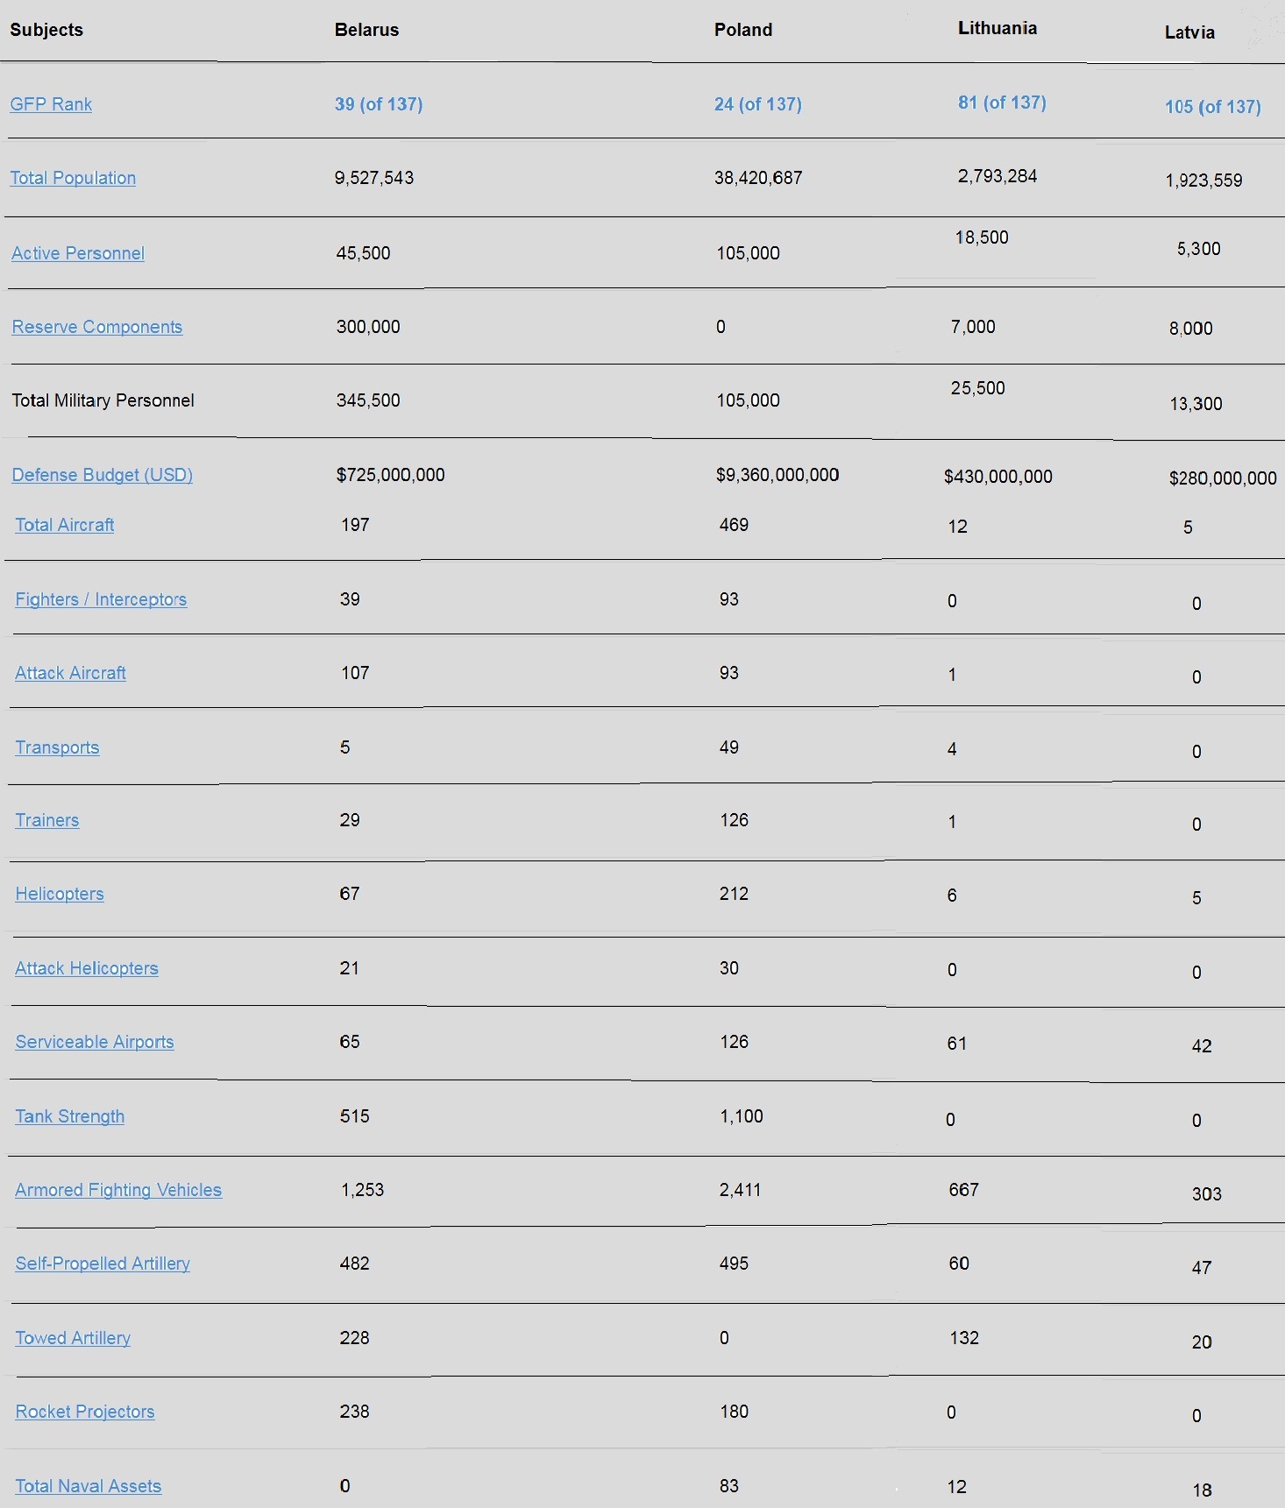Image resolution: width=1285 pixels, height=1508 pixels.
Task: Open the GFP Rank link
Action: pyautogui.click(x=51, y=104)
